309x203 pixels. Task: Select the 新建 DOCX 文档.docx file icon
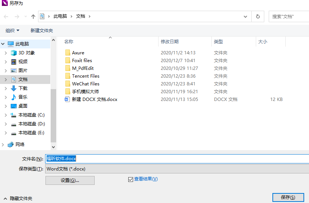click(67, 99)
